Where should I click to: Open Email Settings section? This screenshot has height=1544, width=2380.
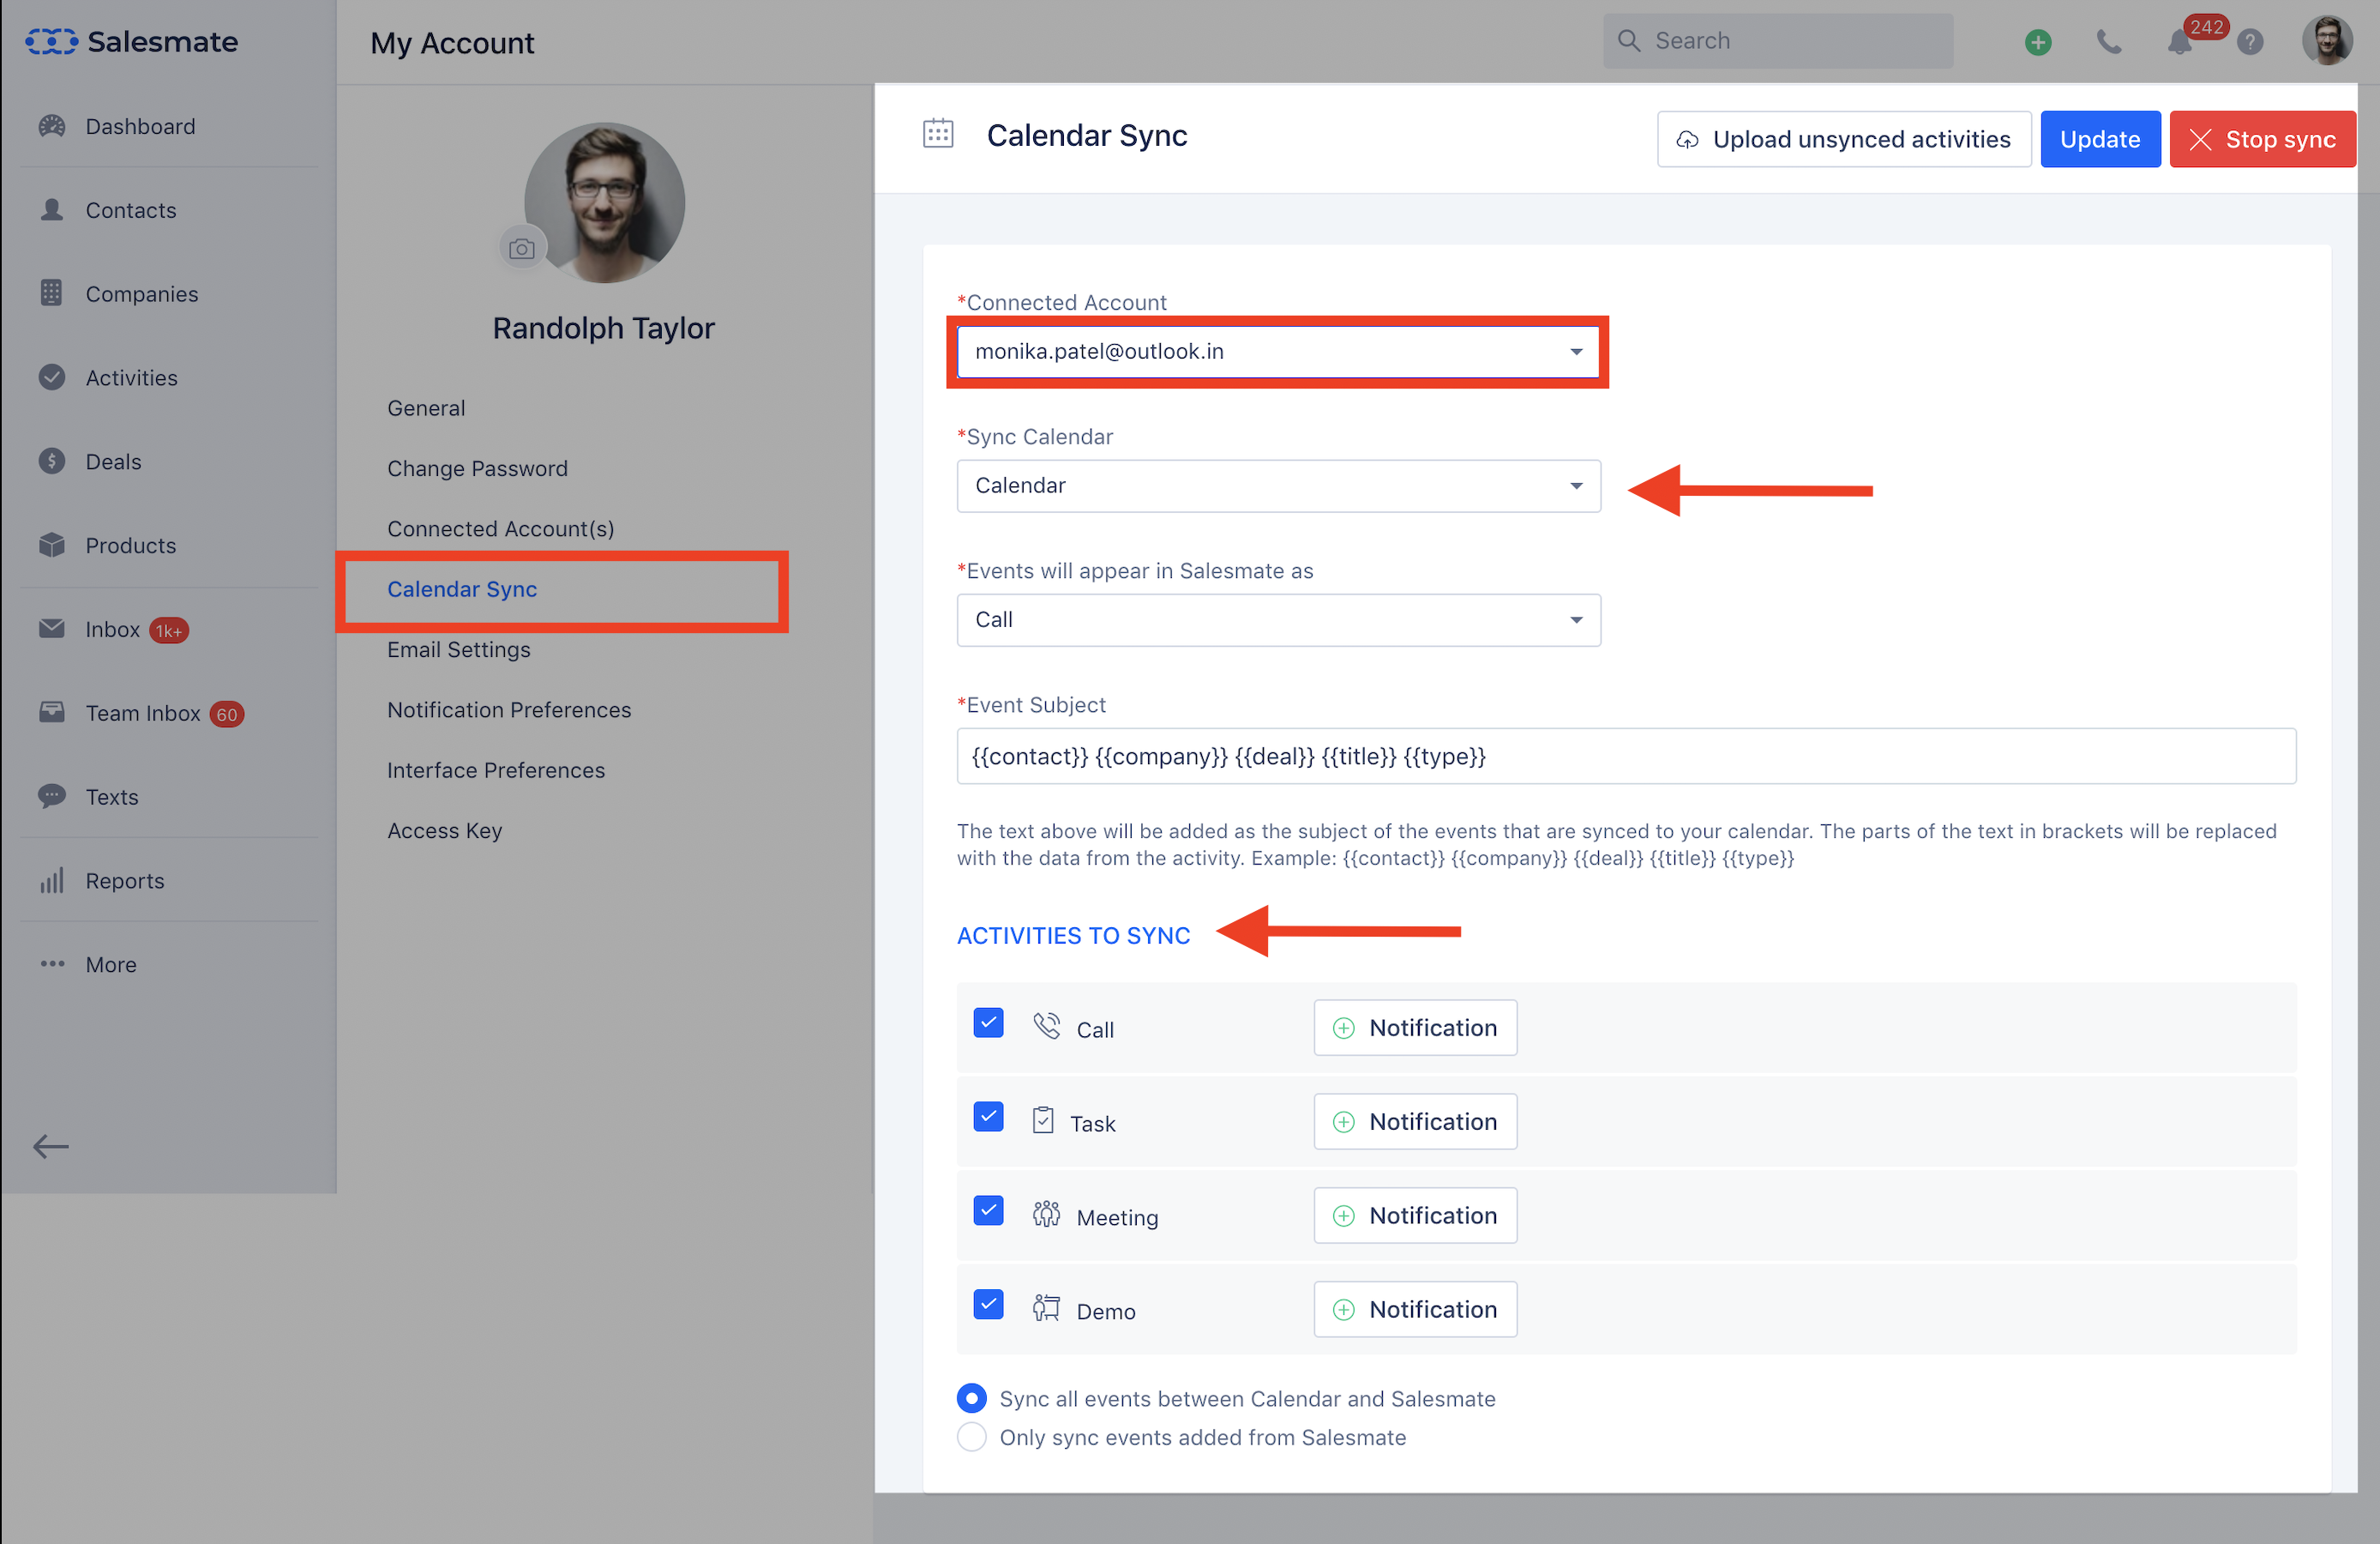click(459, 649)
